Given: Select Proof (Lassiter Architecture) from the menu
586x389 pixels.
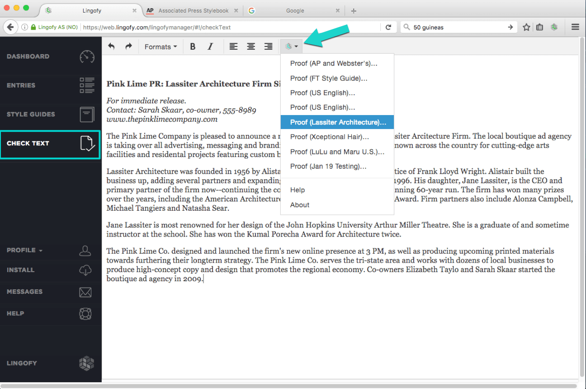Looking at the screenshot, I should point(337,122).
